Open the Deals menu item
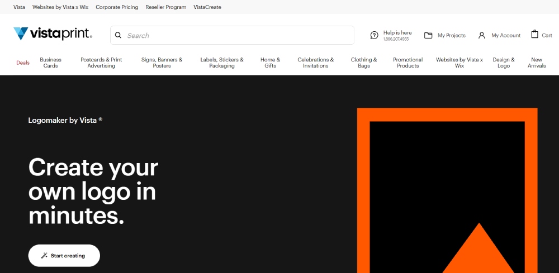The height and width of the screenshot is (273, 559). [23, 63]
